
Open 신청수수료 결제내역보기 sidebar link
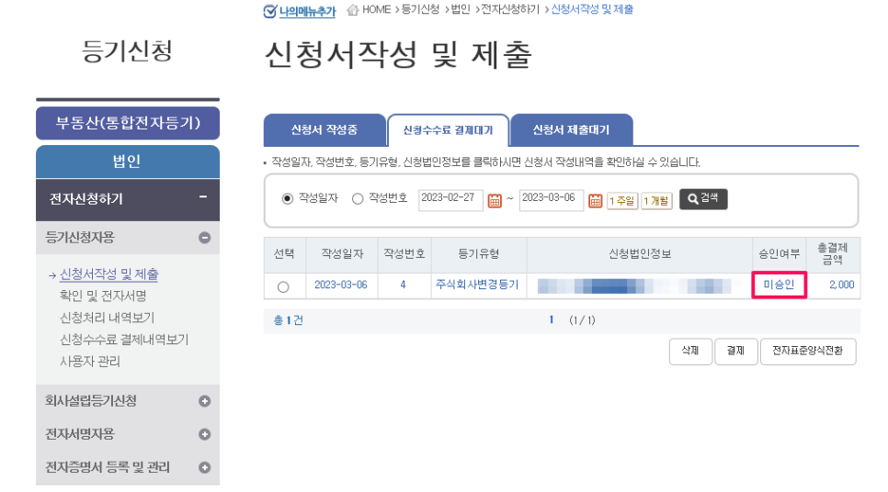124,340
